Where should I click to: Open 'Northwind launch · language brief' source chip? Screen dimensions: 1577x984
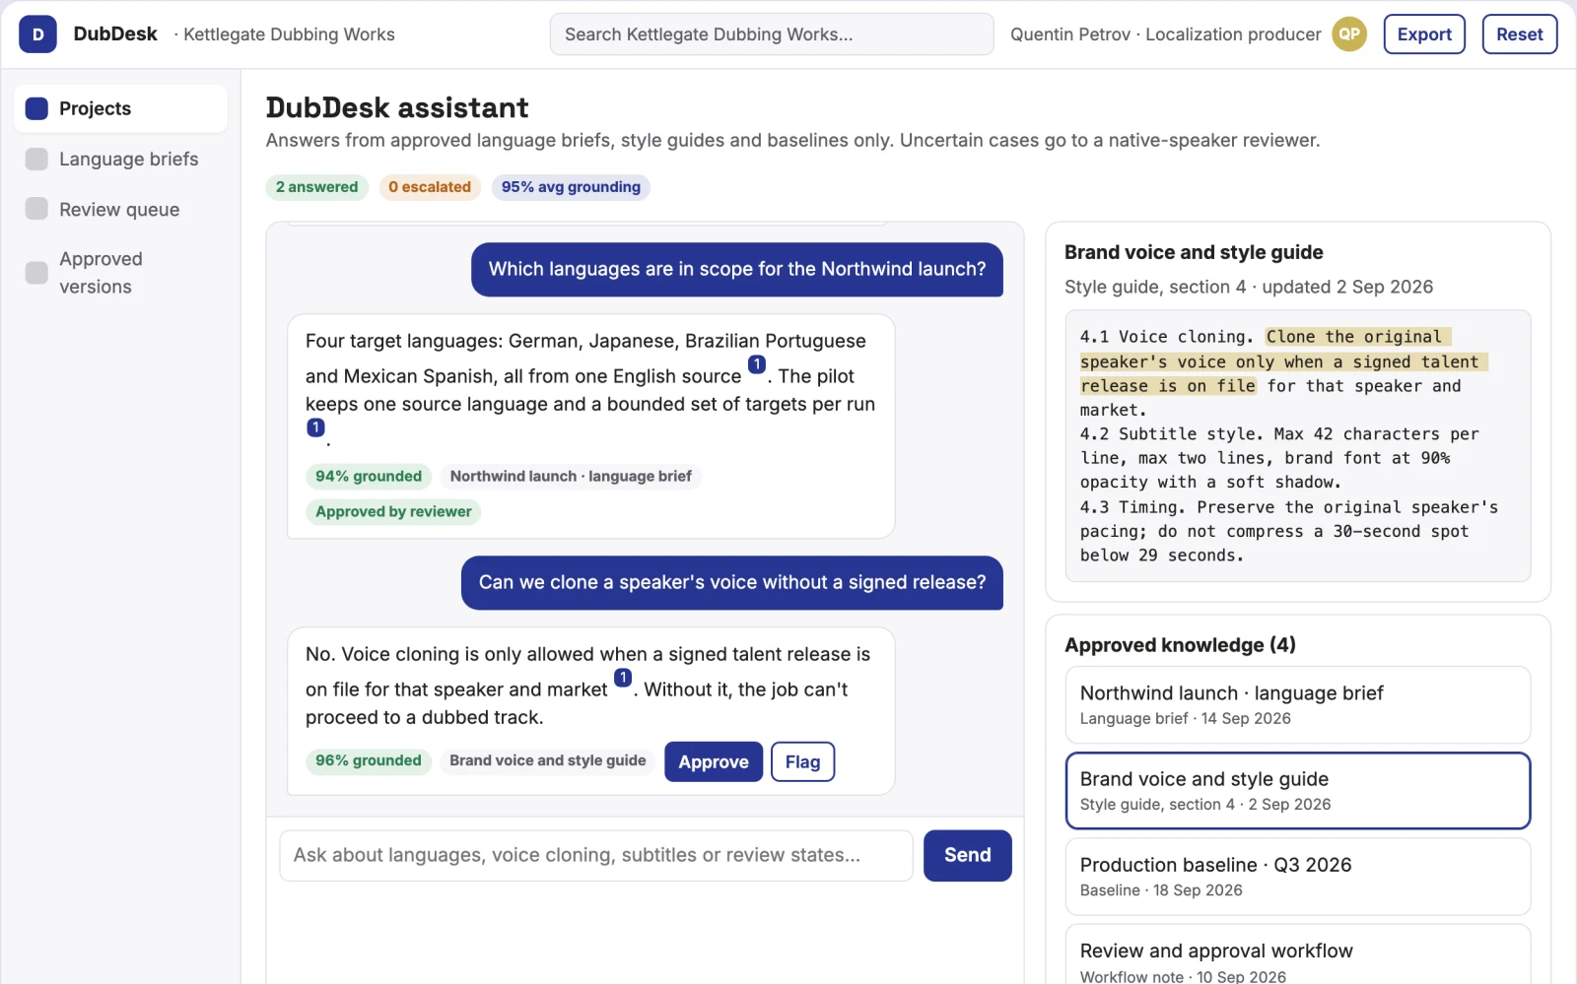(x=571, y=476)
